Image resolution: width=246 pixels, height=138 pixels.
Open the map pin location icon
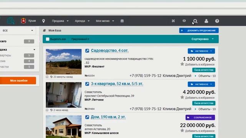43,21
